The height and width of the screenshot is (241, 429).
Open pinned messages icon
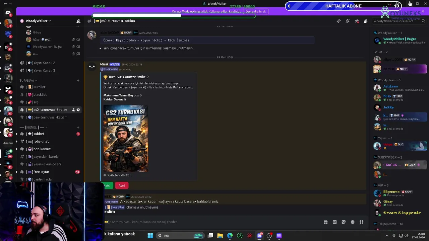coord(357,21)
